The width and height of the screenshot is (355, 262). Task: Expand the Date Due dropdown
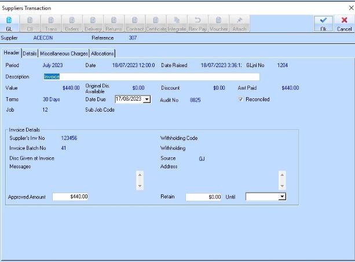click(147, 99)
